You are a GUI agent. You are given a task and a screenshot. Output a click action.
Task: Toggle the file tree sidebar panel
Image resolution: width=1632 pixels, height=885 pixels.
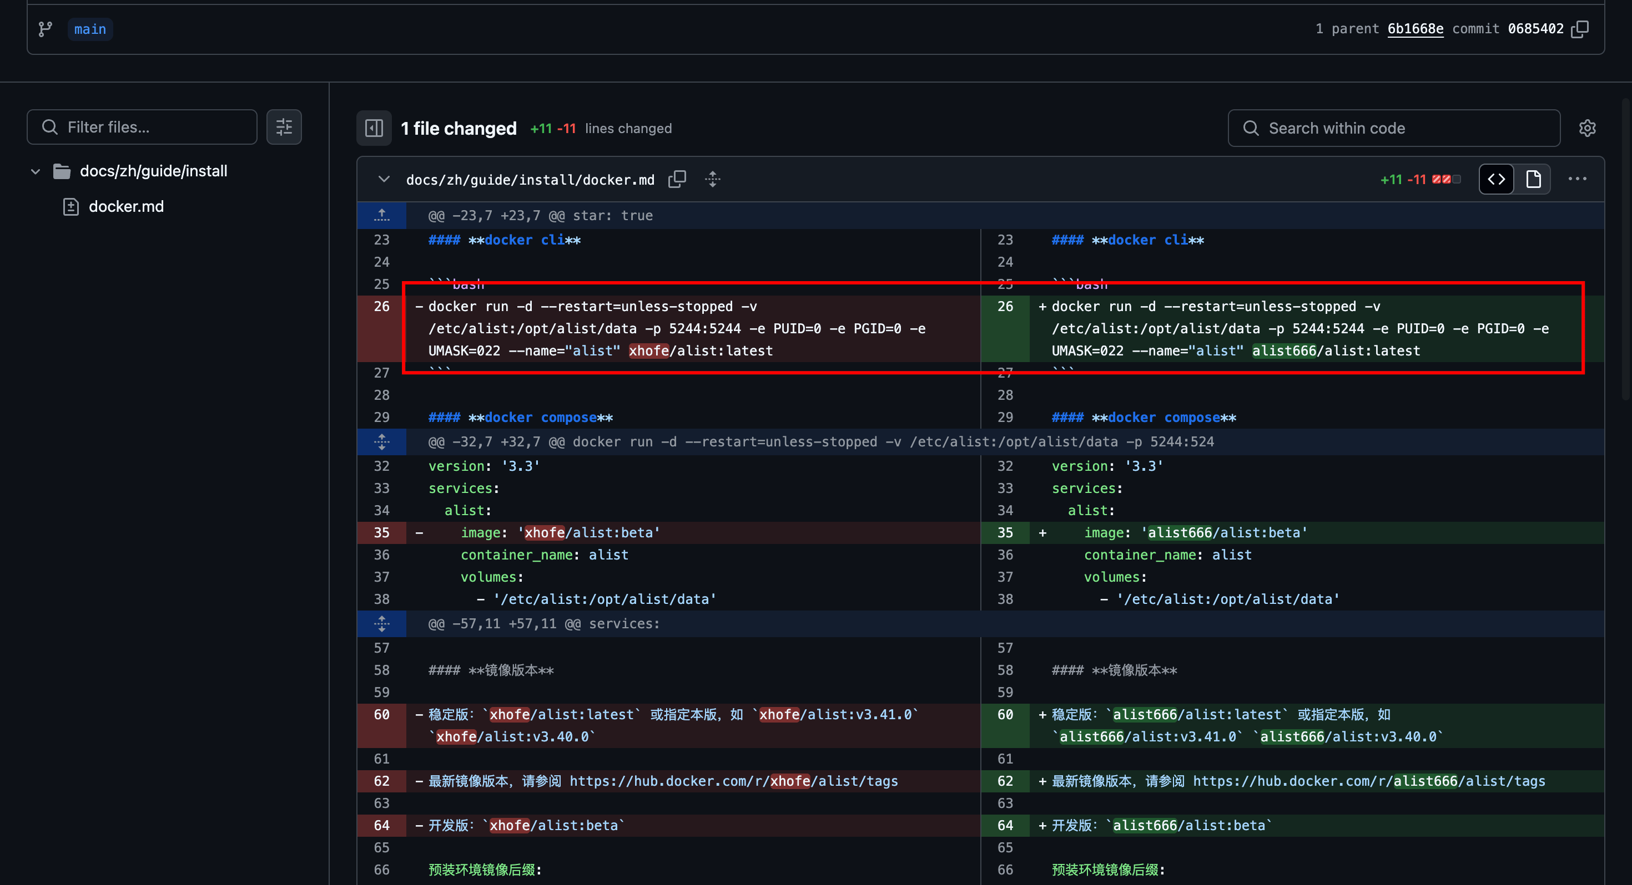pos(374,128)
